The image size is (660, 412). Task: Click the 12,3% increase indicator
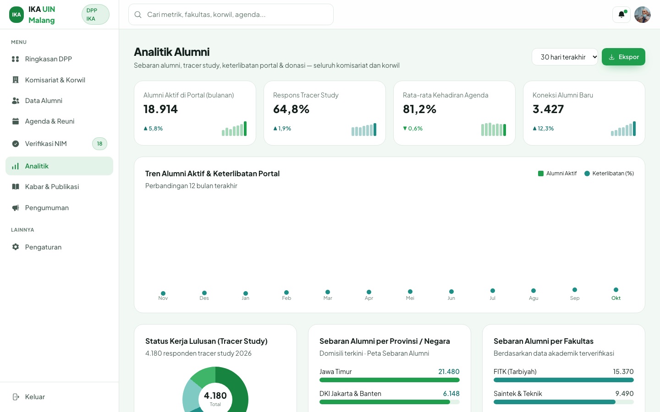[x=543, y=129]
